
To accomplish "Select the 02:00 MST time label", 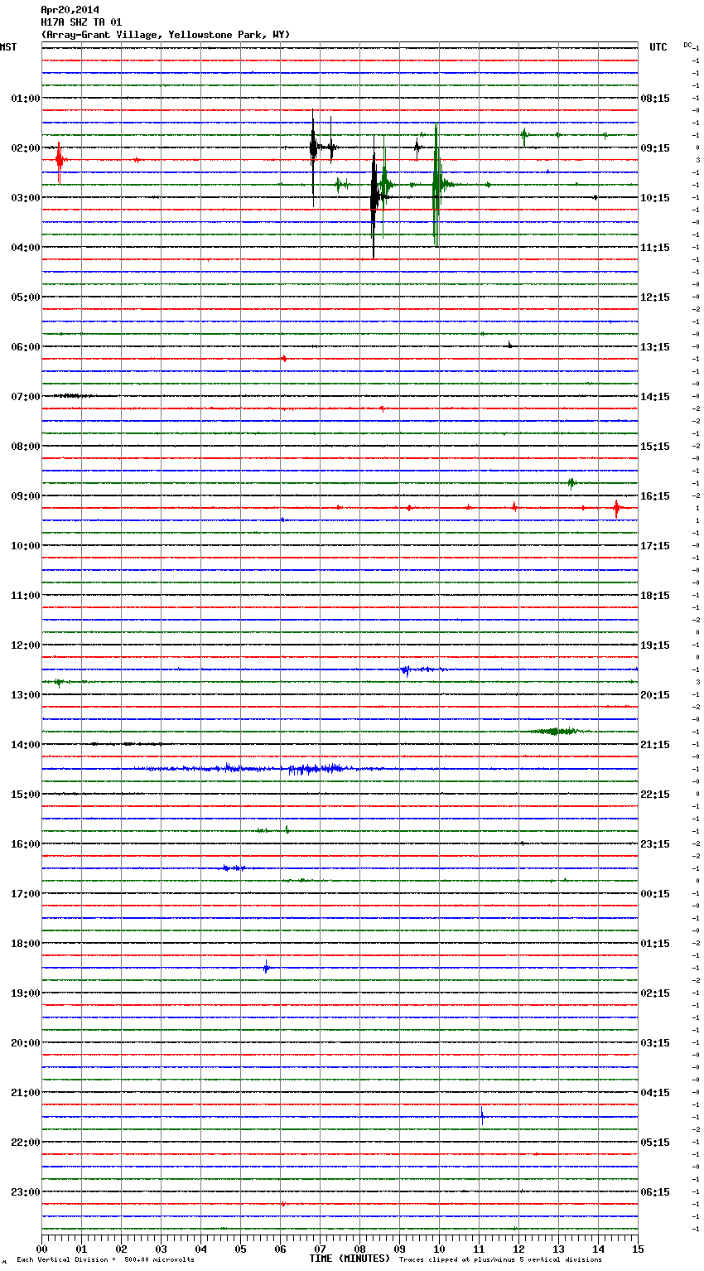I will tap(26, 148).
